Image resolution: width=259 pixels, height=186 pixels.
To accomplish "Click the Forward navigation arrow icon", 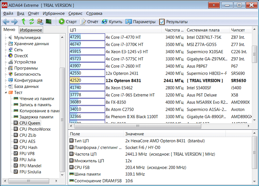I will (x=14, y=22).
